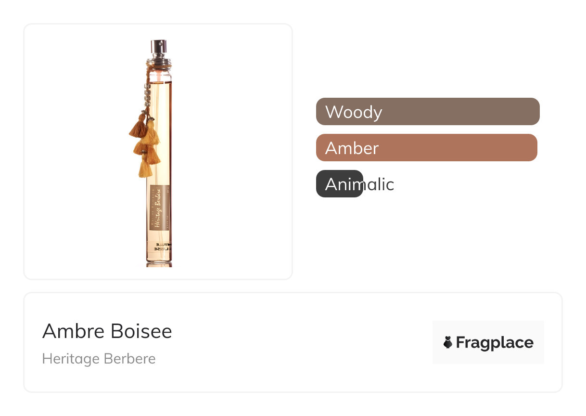586x416 pixels.
Task: Click the Fragplace wordmark text
Action: tap(495, 342)
